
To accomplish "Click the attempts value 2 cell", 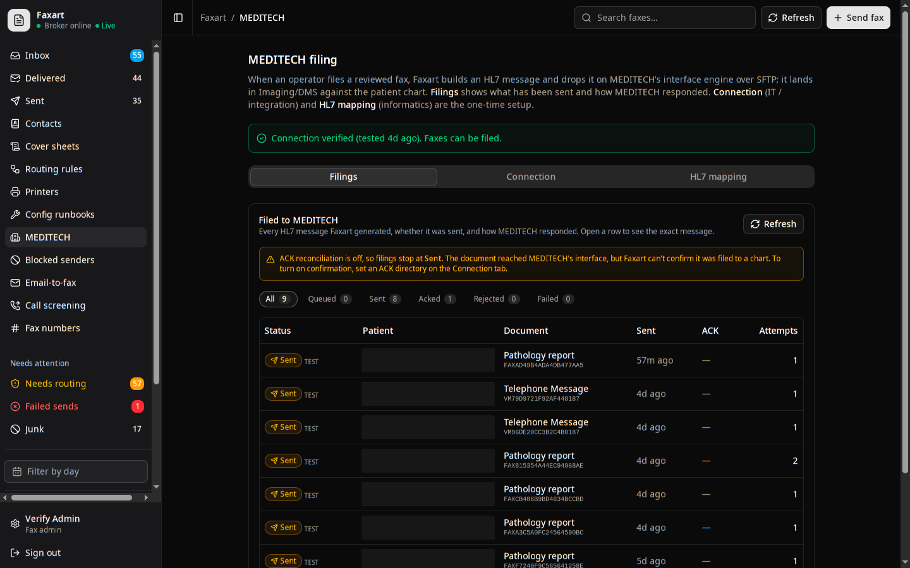I will (795, 461).
